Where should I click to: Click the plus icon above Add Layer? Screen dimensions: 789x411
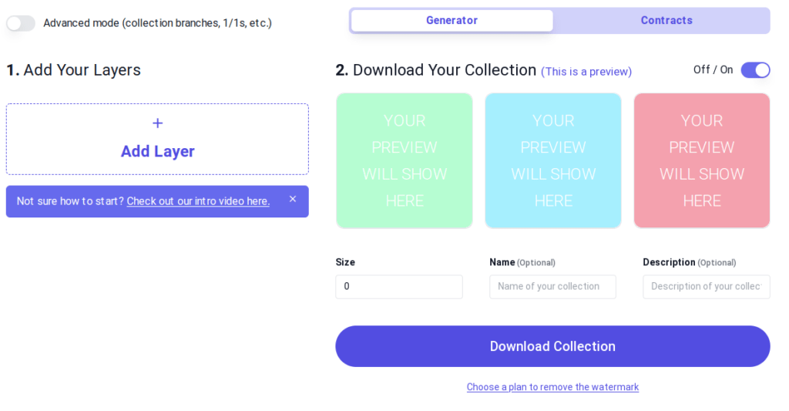[157, 123]
